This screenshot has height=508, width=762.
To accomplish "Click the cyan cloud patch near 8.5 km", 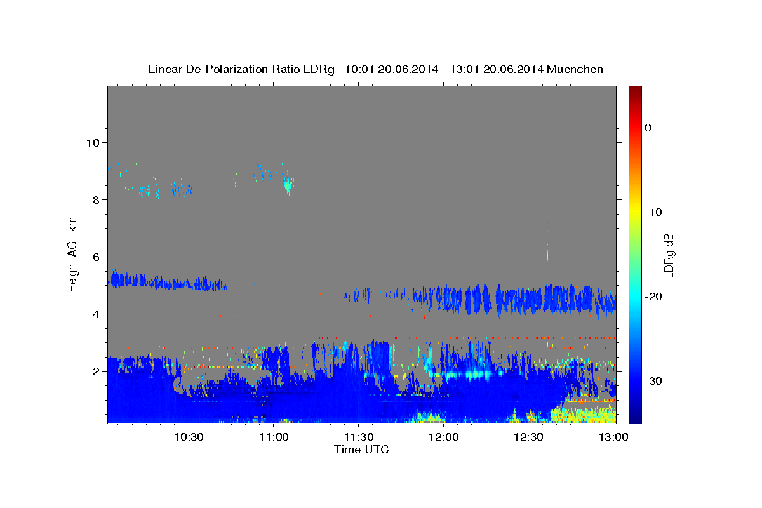I will tap(289, 185).
